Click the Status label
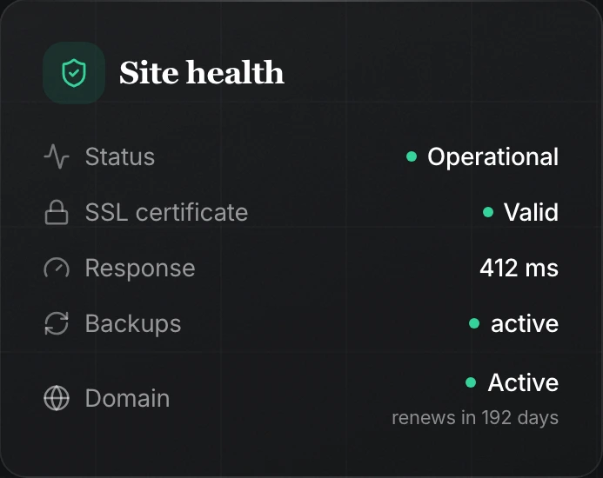The image size is (603, 478). click(120, 156)
